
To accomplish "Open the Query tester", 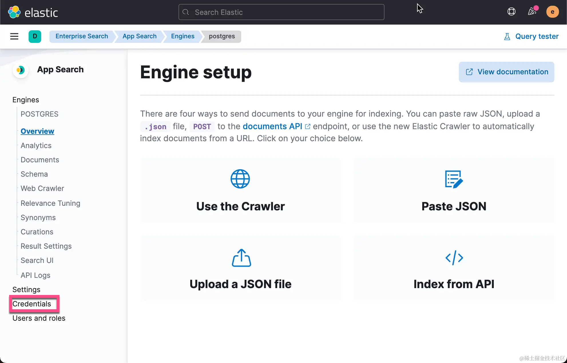I will [531, 36].
